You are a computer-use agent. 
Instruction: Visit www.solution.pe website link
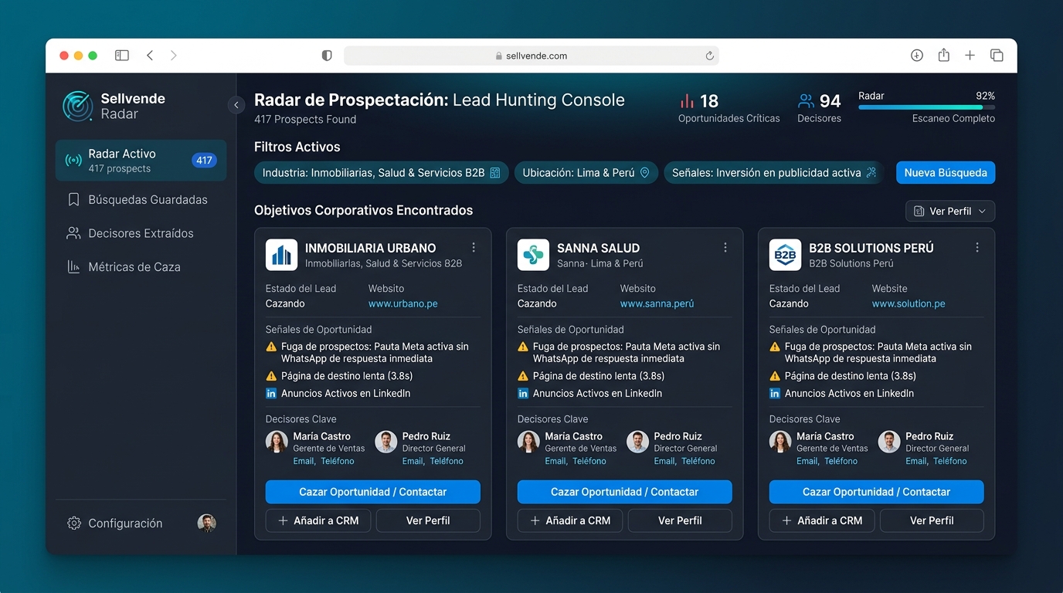(908, 304)
